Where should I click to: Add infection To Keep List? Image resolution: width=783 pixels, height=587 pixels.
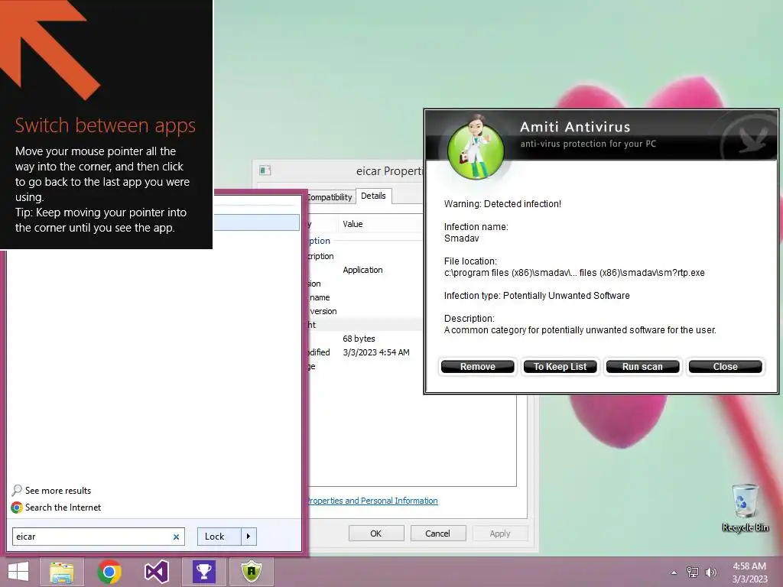click(560, 366)
